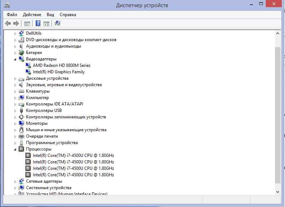Click the vertical scrollbar thumb
The height and width of the screenshot is (207, 285).
277,115
